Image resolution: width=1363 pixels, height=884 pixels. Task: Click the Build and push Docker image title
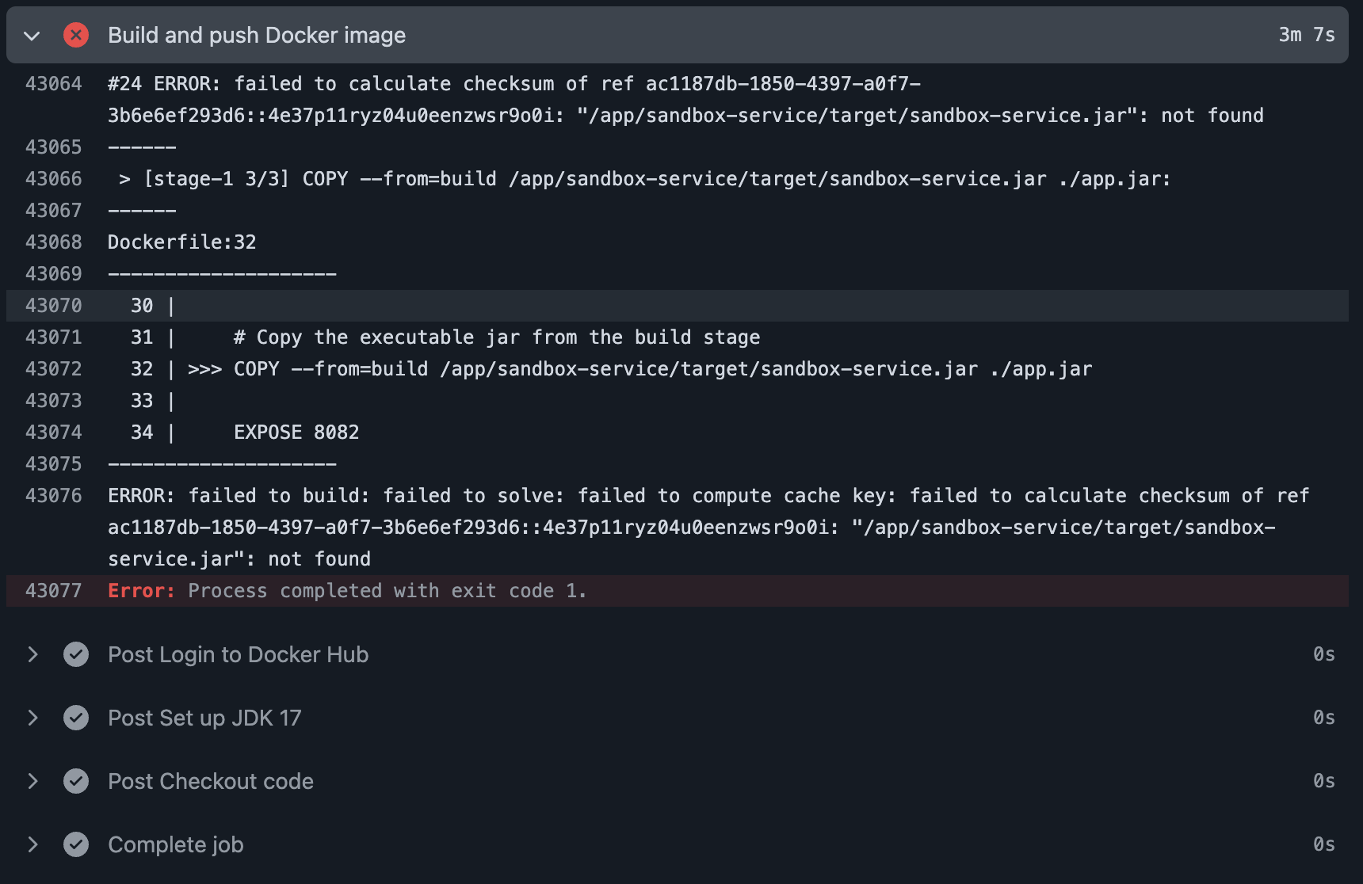point(256,35)
